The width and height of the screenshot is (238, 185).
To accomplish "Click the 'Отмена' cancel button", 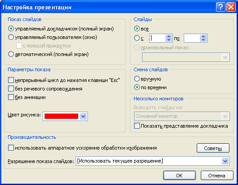I will [x=217, y=176].
